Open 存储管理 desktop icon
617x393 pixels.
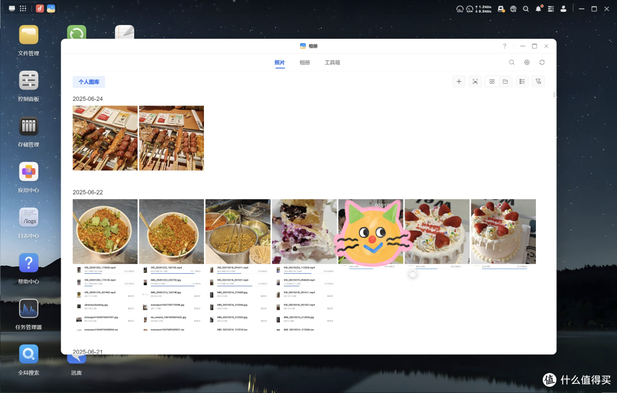(29, 126)
